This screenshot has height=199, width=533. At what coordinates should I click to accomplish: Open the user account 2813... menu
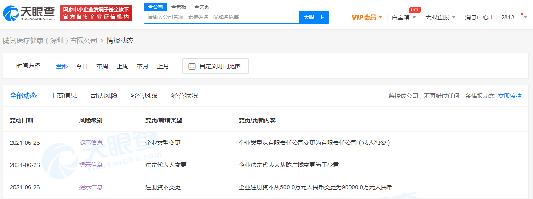pyautogui.click(x=510, y=17)
